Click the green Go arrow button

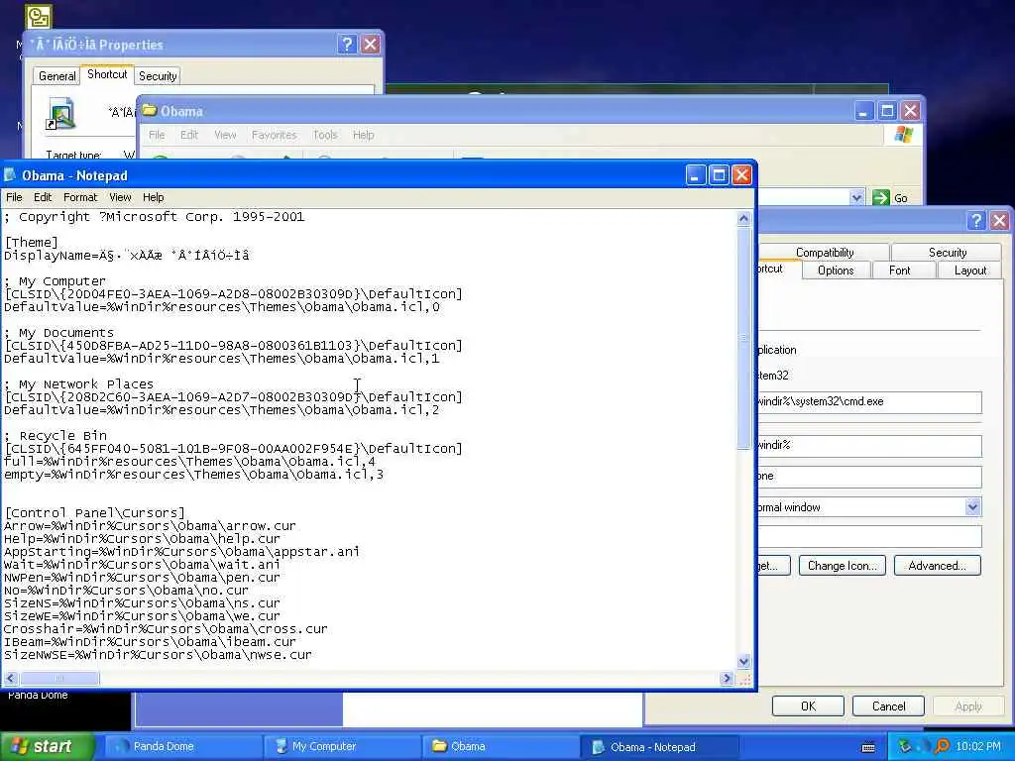point(881,197)
